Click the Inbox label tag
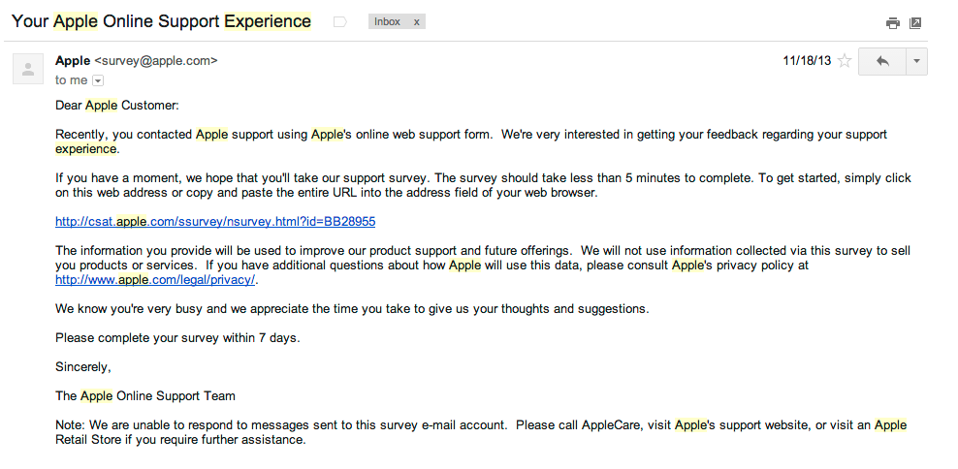 [387, 21]
